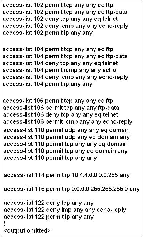Screen dimensions: 143x237
Task: Click access-list 102 permit ip any any
Action: click(x=48, y=33)
